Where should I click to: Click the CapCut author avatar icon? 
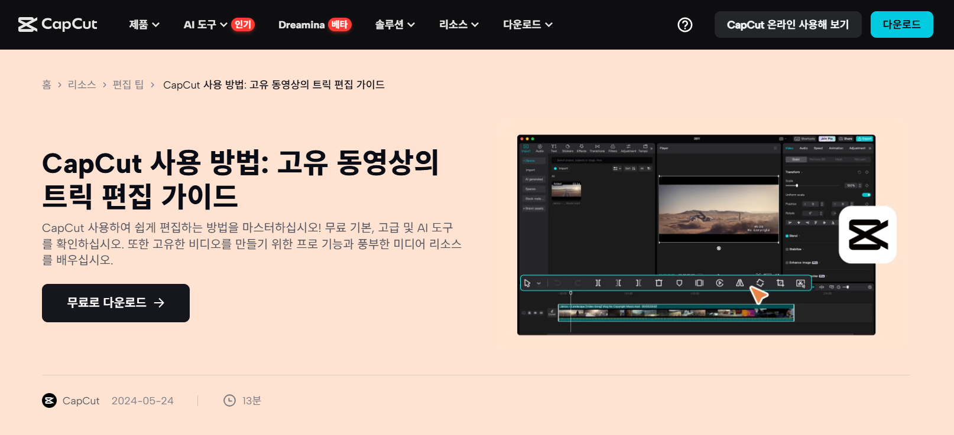(x=50, y=401)
